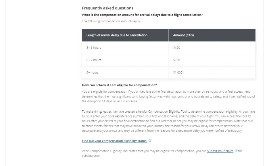
Task: Open "Find out your compensation eligibility status" link
Action: [114, 141]
